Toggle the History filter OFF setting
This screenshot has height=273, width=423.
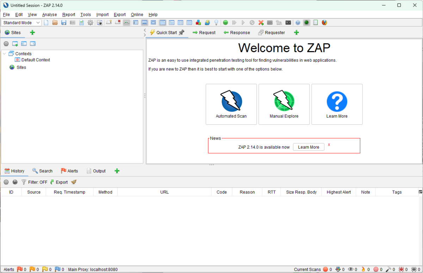[x=34, y=182]
